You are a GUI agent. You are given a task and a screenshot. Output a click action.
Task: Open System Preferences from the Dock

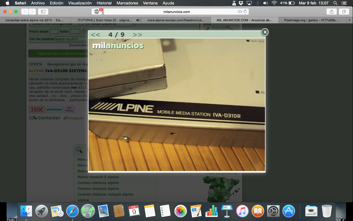[273, 211]
